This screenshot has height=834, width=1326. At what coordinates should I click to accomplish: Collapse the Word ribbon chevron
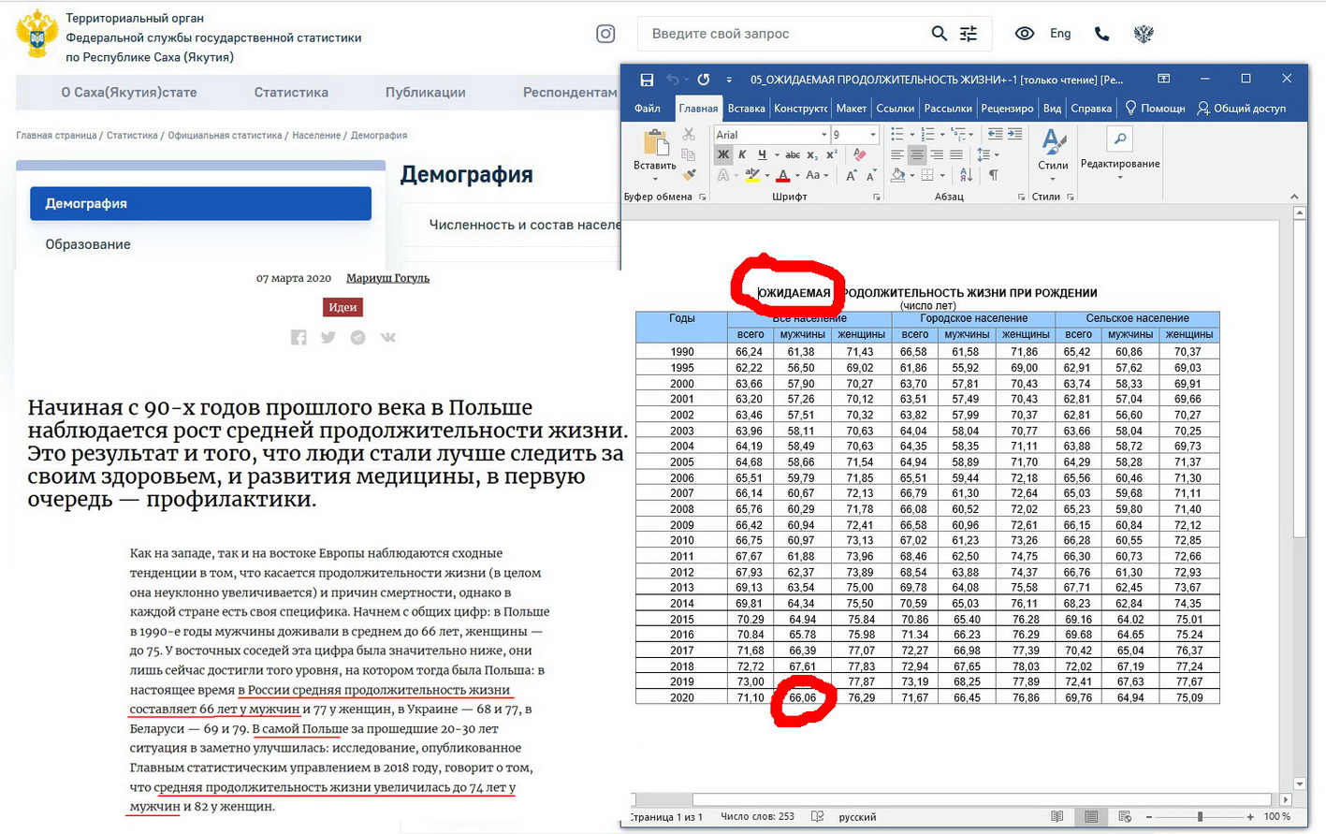pos(1294,197)
